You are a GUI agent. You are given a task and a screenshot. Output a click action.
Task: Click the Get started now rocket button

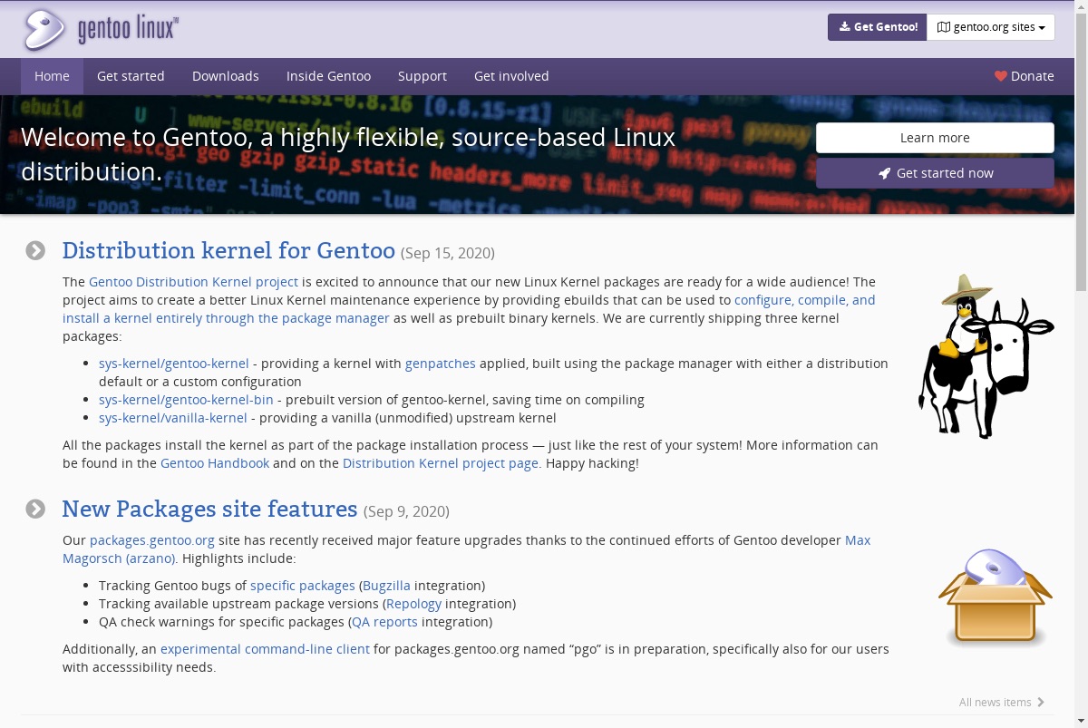tap(935, 173)
